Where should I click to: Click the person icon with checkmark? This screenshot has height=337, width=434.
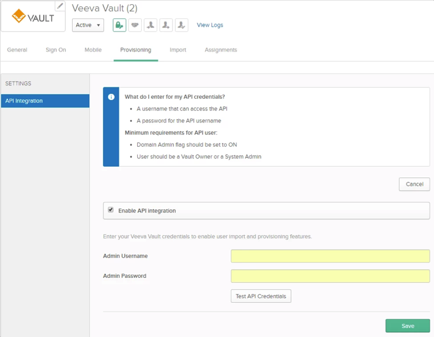(182, 25)
